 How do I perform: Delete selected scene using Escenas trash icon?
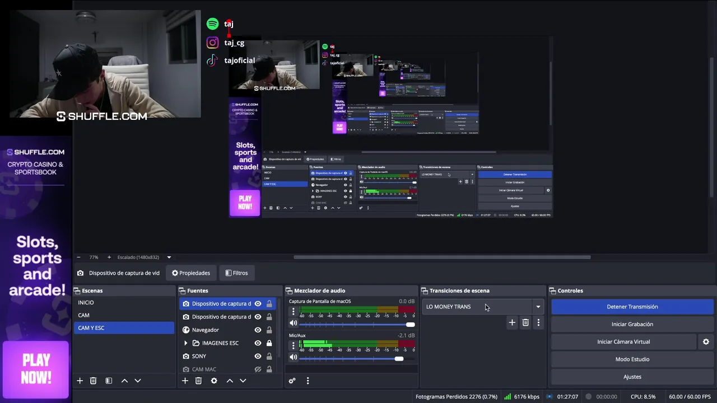coord(93,381)
